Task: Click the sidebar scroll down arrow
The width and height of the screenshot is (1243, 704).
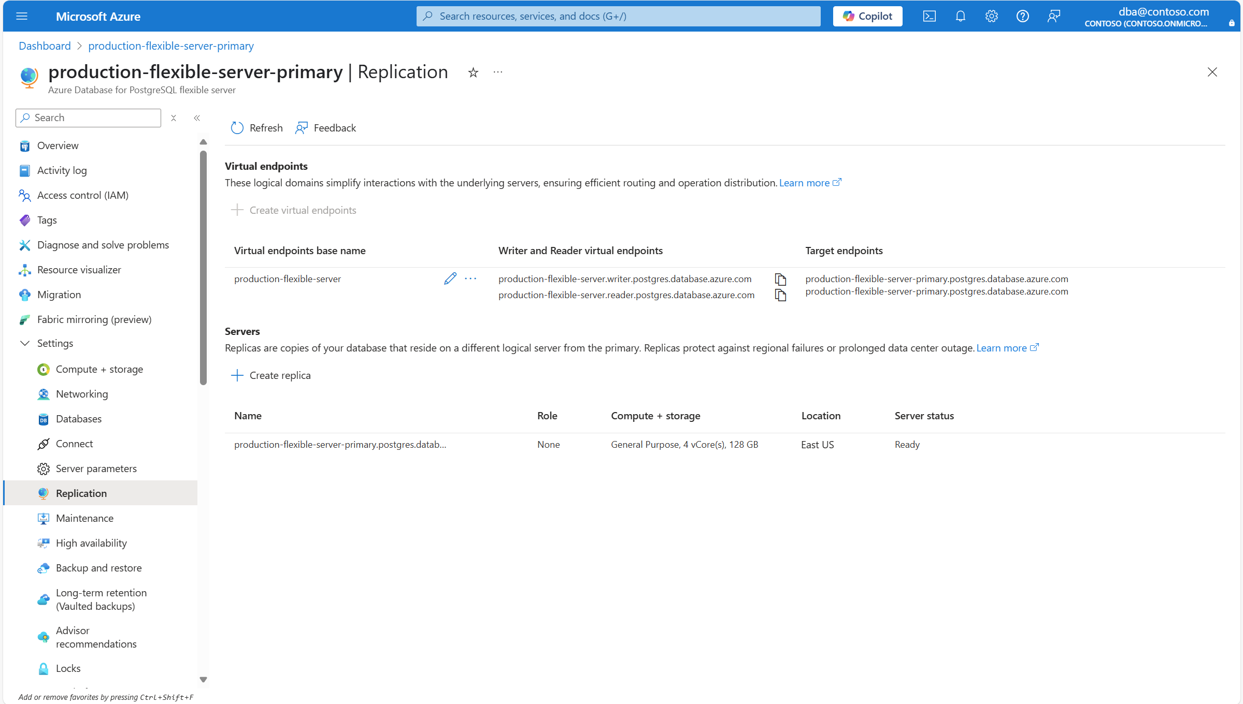Action: (x=203, y=680)
